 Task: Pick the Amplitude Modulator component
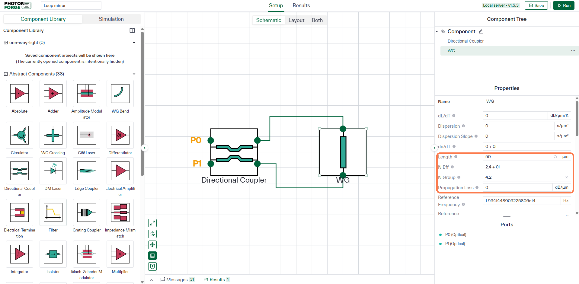click(87, 94)
